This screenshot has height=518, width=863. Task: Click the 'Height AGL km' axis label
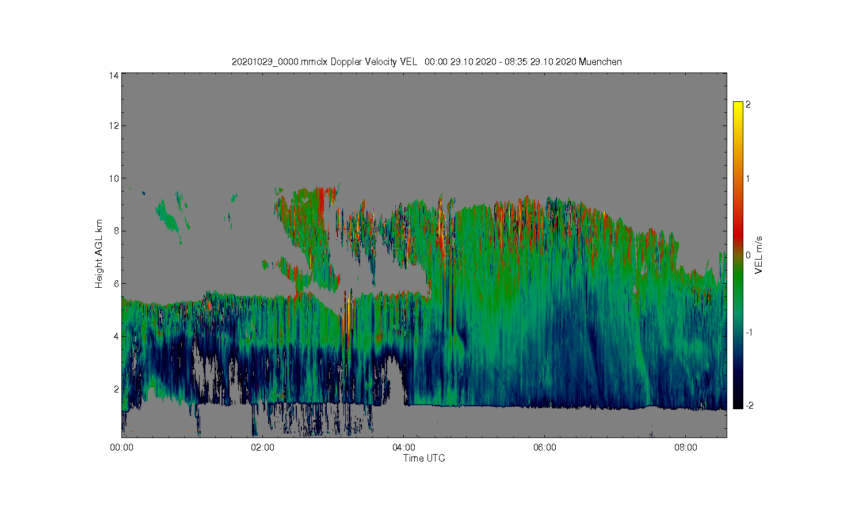(x=99, y=254)
